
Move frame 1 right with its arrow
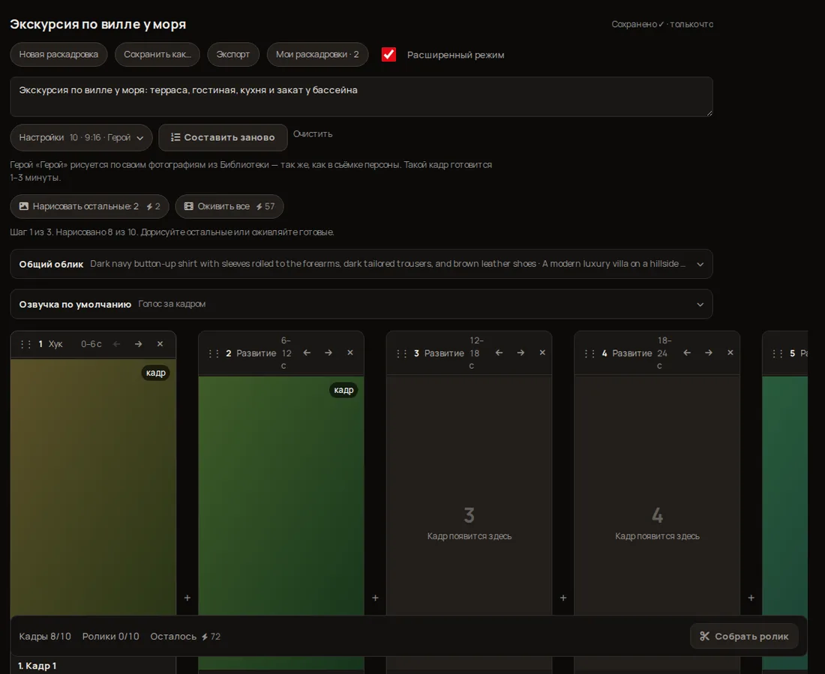pos(139,344)
